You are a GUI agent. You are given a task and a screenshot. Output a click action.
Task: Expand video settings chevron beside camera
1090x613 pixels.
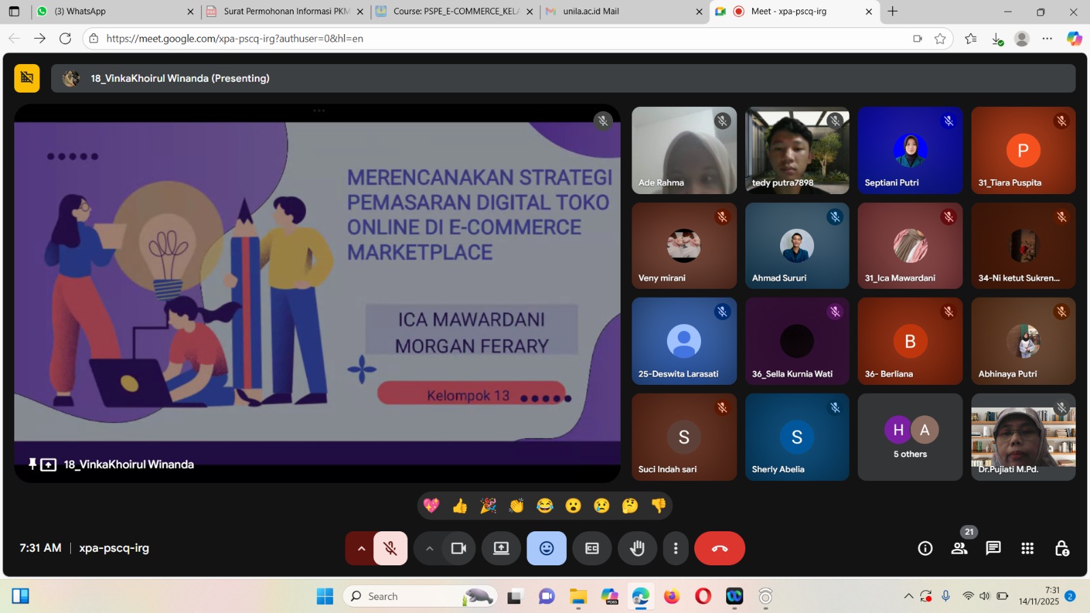pos(429,548)
